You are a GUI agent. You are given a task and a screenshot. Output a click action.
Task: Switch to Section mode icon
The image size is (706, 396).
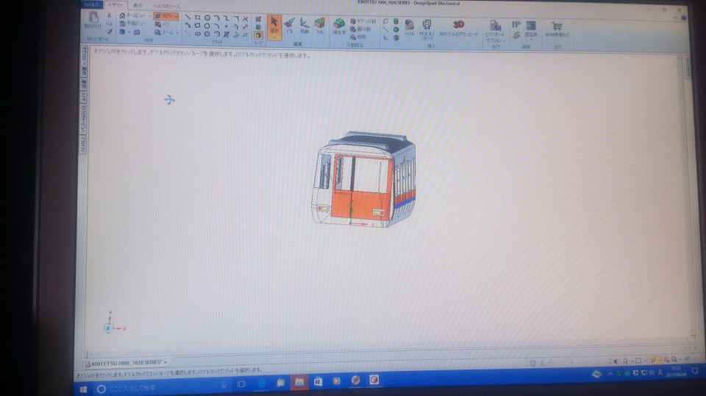[258, 27]
